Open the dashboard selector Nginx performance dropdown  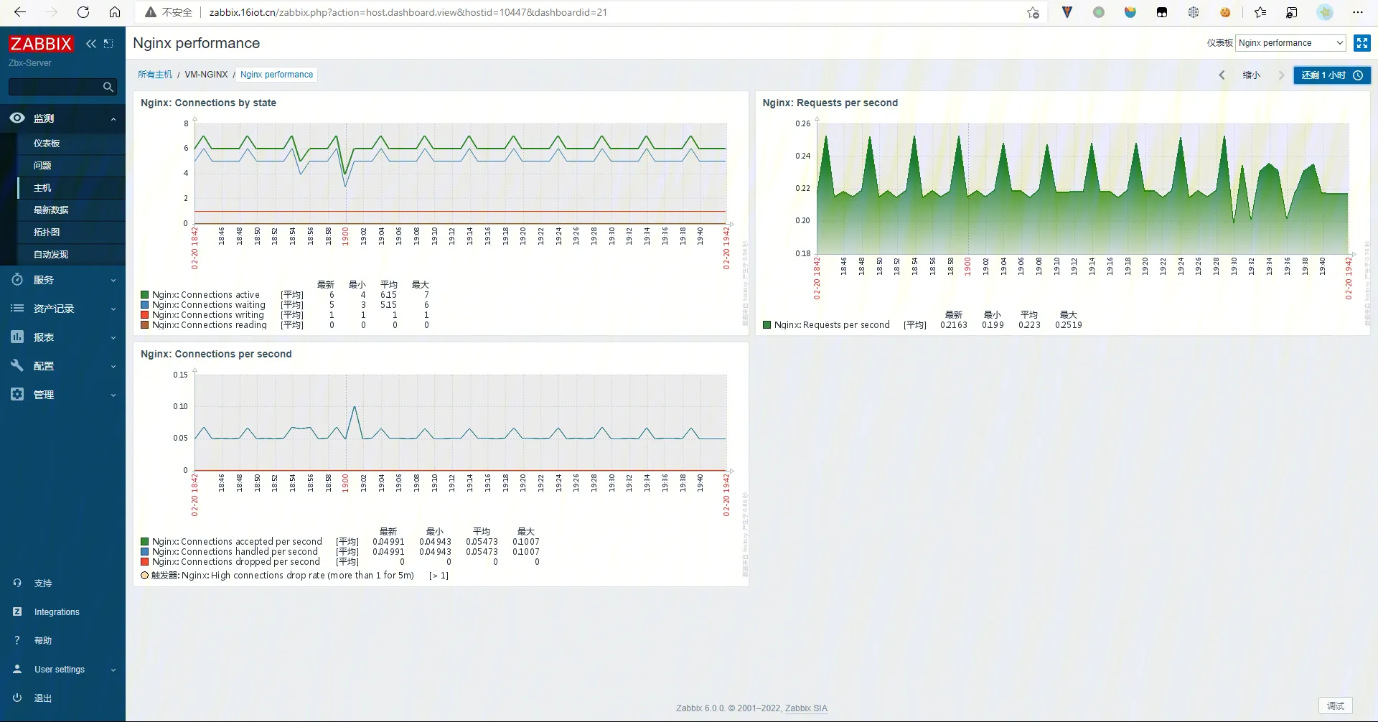[1290, 43]
